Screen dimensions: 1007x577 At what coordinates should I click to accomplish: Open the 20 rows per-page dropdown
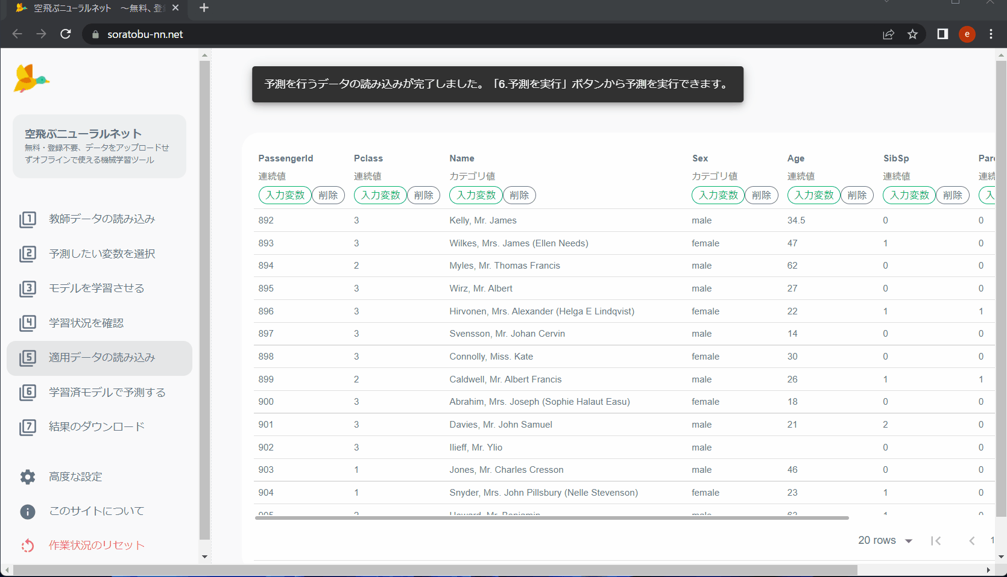tap(885, 541)
